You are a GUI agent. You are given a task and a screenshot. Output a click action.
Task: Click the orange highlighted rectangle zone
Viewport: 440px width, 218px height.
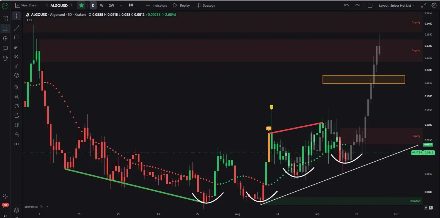tap(364, 79)
